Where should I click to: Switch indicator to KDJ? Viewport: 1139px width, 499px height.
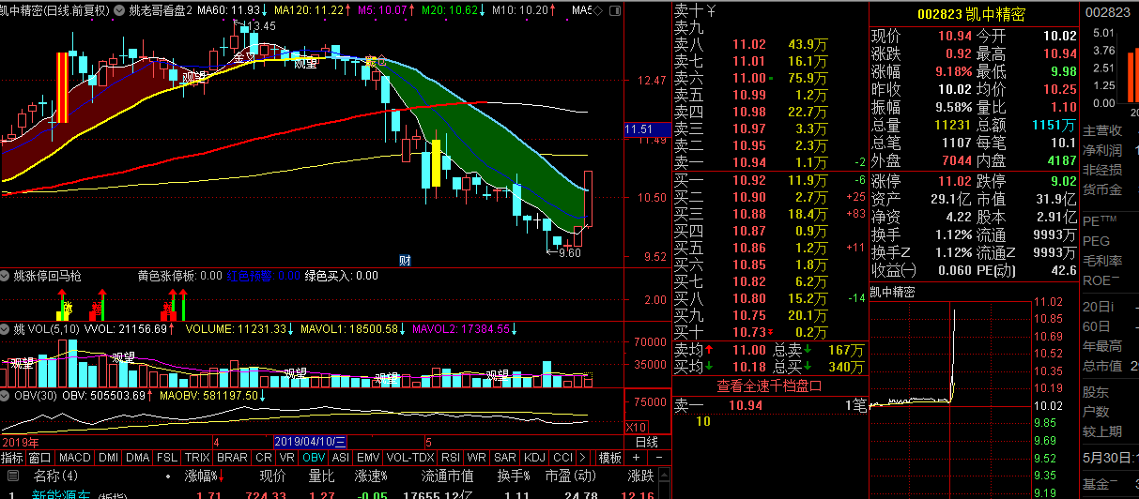tap(535, 458)
